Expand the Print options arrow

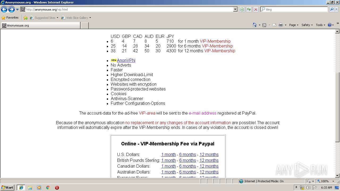[x=286, y=25]
